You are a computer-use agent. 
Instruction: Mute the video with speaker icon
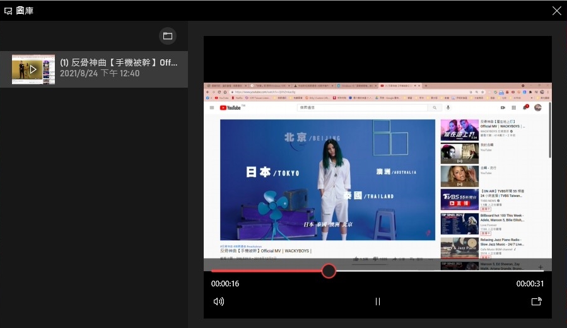coord(219,302)
